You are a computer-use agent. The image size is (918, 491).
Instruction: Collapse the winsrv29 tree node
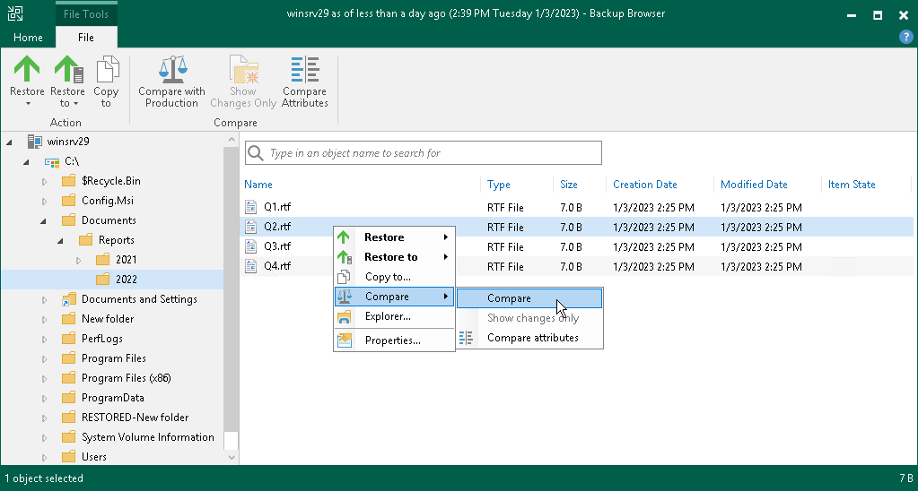click(x=10, y=142)
